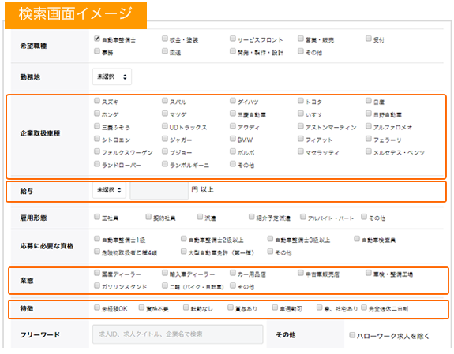The height and width of the screenshot is (354, 454).
Task: Check the いすゞ checkbox
Action: (x=301, y=114)
